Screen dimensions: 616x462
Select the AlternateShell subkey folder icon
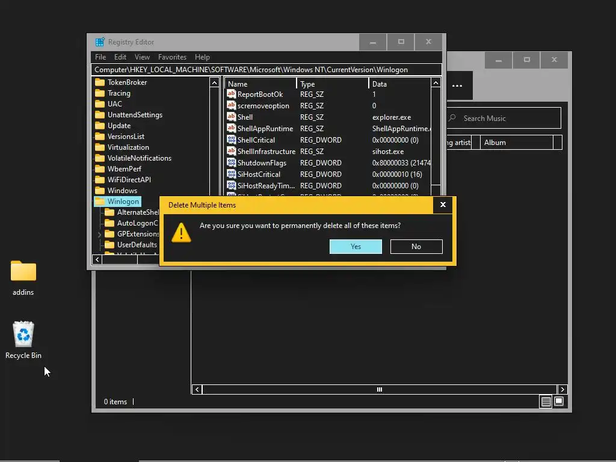pos(109,212)
